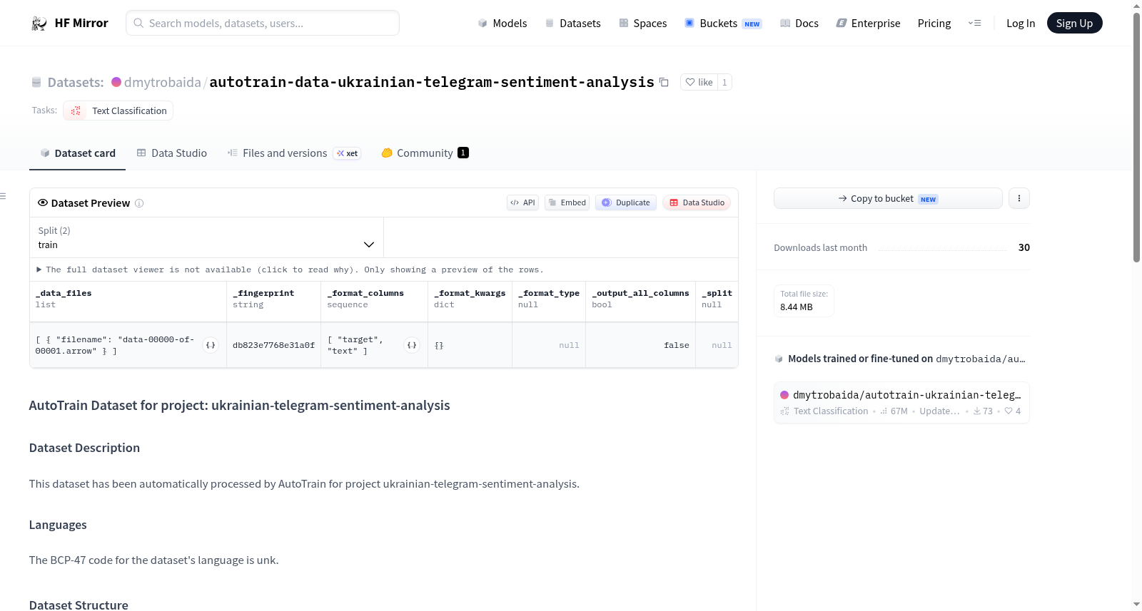Click Copy to bucket button
This screenshot has width=1142, height=611.
pos(888,198)
